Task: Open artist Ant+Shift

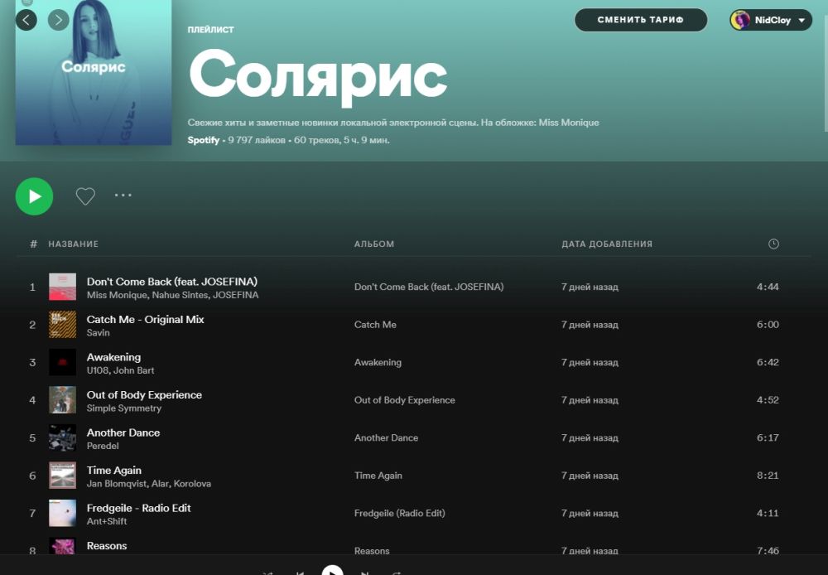Action: (x=107, y=521)
